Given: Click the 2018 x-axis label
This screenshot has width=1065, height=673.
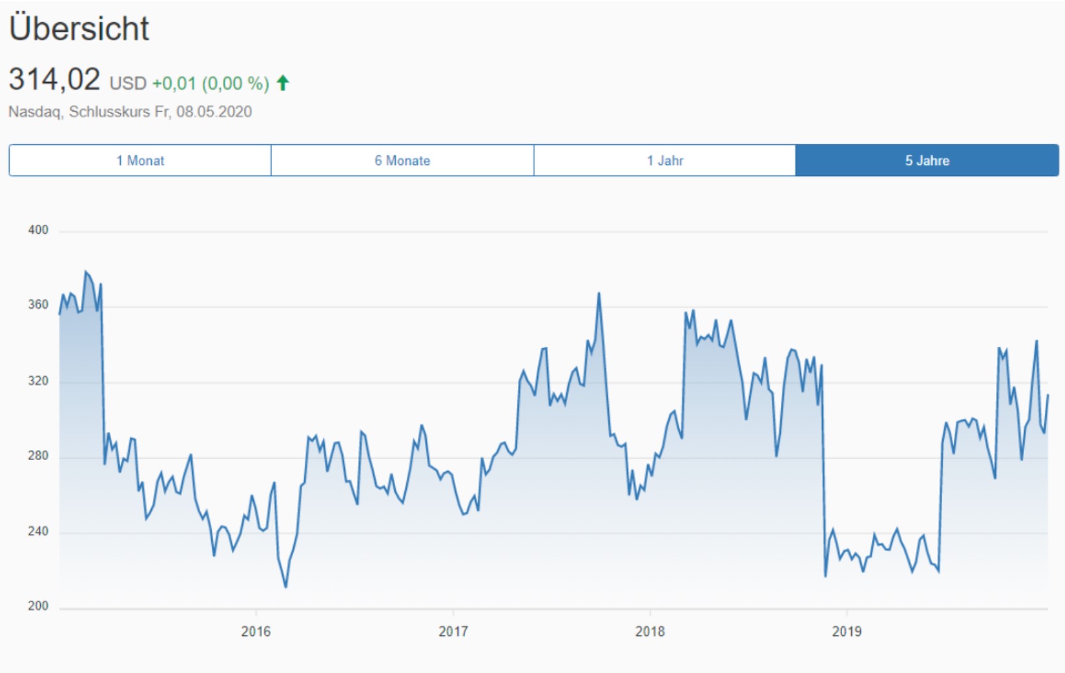Looking at the screenshot, I should click(650, 631).
